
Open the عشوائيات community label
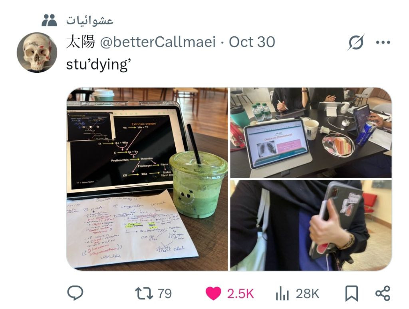point(89,20)
